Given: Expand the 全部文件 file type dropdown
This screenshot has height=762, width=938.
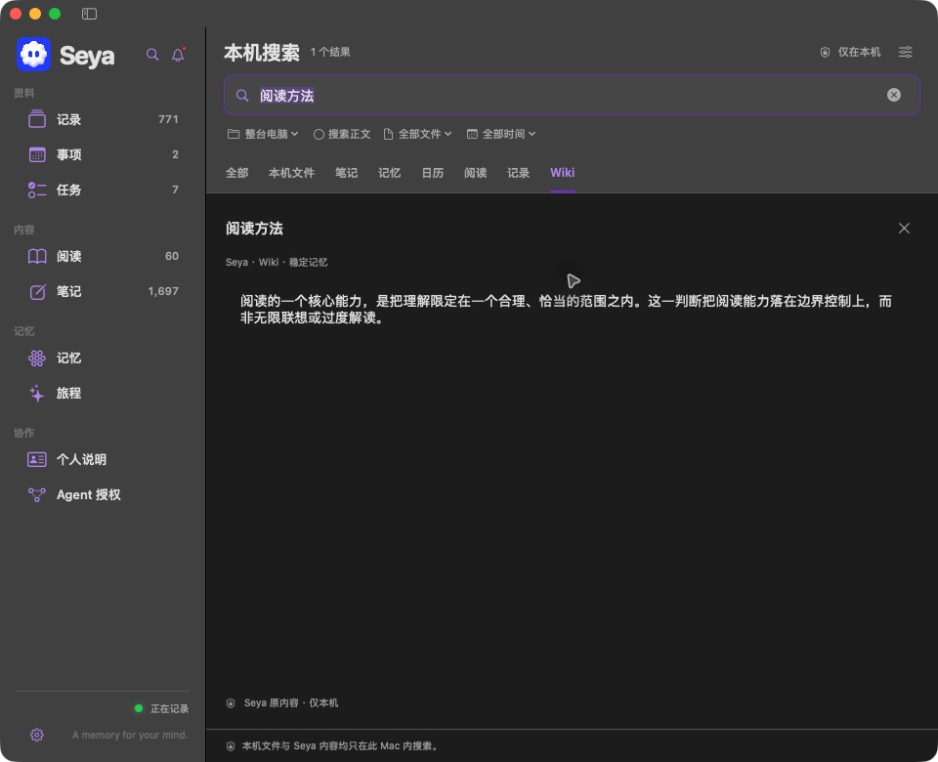Looking at the screenshot, I should [x=417, y=134].
